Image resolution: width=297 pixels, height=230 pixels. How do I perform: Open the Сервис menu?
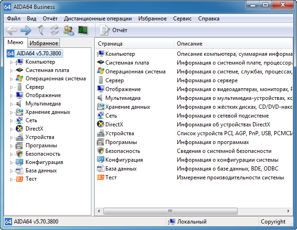coord(182,19)
